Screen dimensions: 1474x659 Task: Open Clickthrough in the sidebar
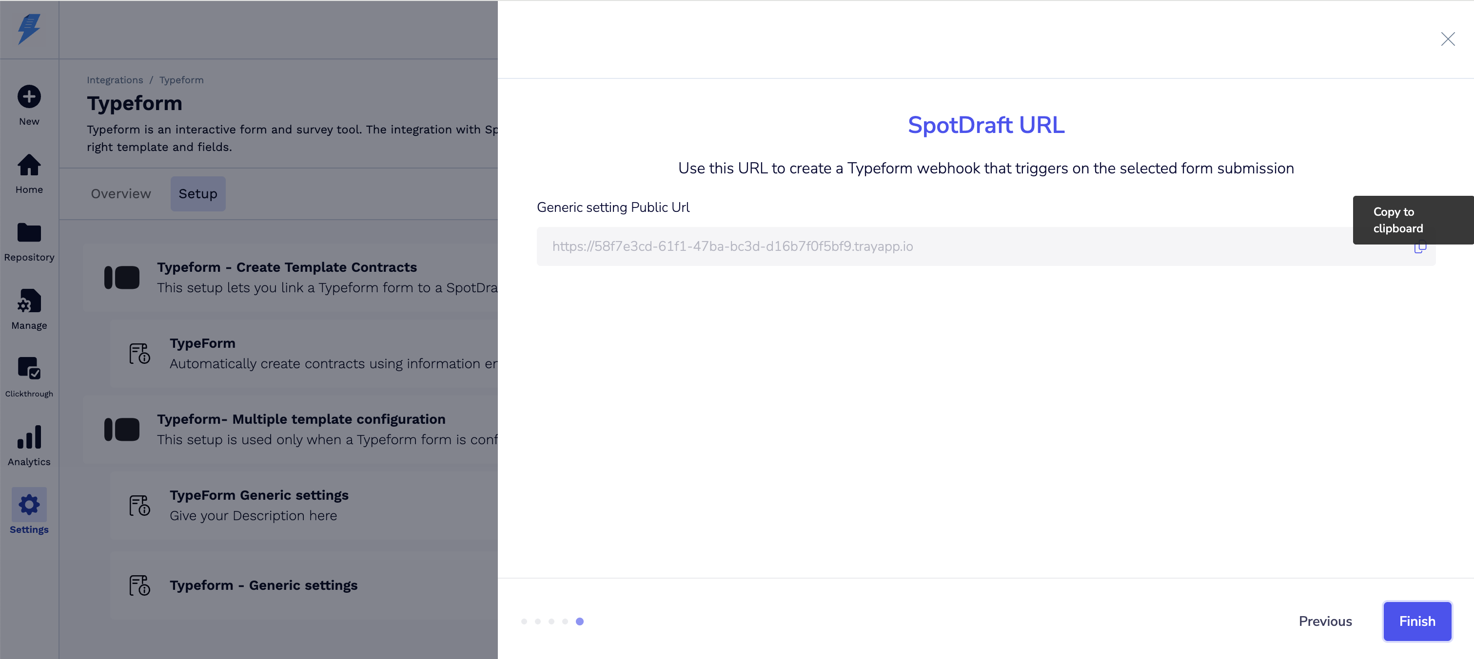pyautogui.click(x=29, y=369)
